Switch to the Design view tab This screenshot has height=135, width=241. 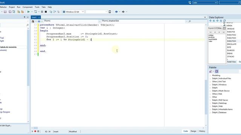(x=193, y=131)
